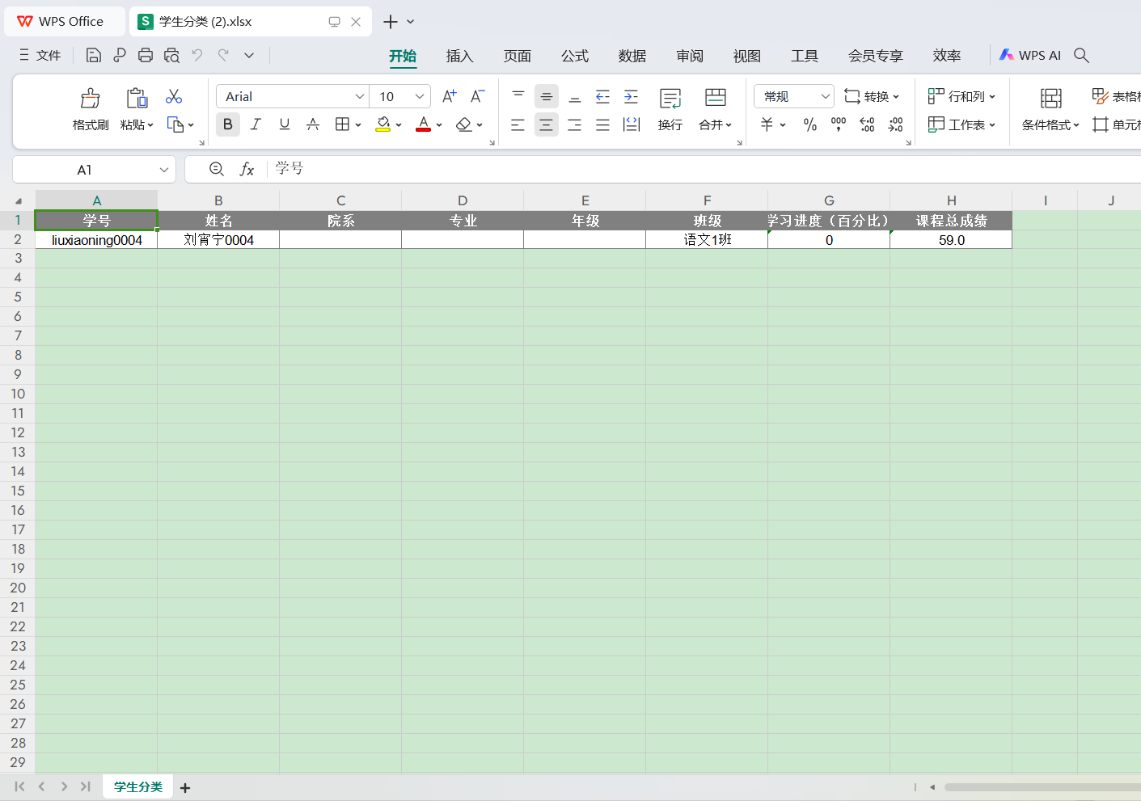Open the 文件 (File) menu
Screen dimensions: 1141x801
pyautogui.click(x=40, y=55)
